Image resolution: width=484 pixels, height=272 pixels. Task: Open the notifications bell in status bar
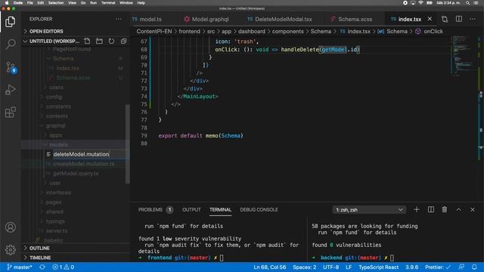click(x=474, y=267)
